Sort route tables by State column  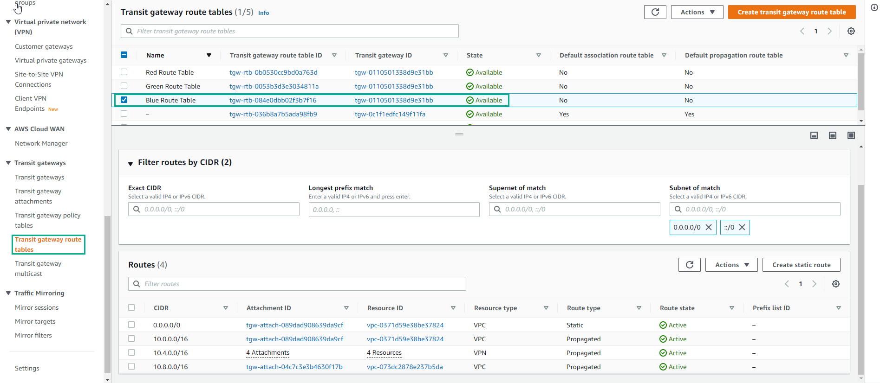coord(539,55)
